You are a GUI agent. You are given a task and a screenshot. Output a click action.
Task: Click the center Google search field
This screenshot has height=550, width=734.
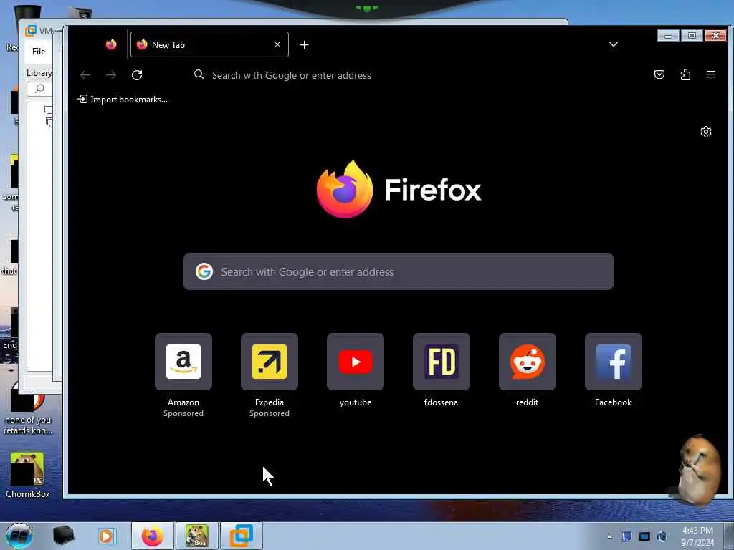[399, 271]
